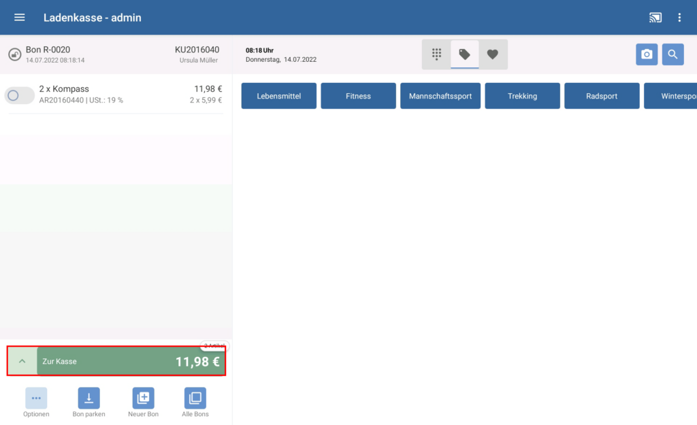Screen dimensions: 697x425
Task: Proceed to checkout with Zur Kasse
Action: tap(131, 361)
